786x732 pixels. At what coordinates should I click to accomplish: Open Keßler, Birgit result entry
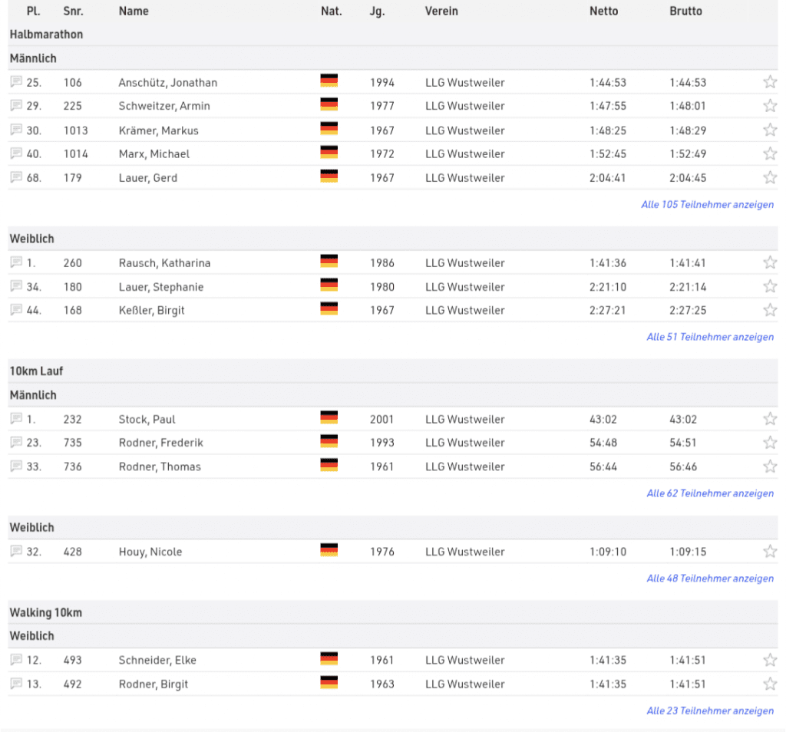tap(151, 311)
